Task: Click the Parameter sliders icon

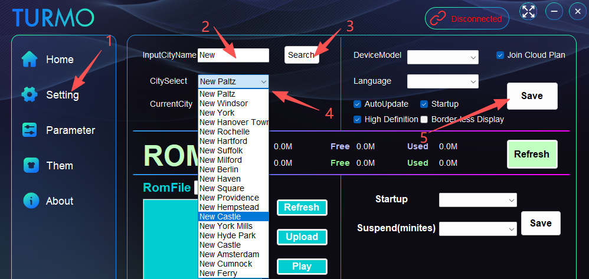Action: pyautogui.click(x=30, y=130)
